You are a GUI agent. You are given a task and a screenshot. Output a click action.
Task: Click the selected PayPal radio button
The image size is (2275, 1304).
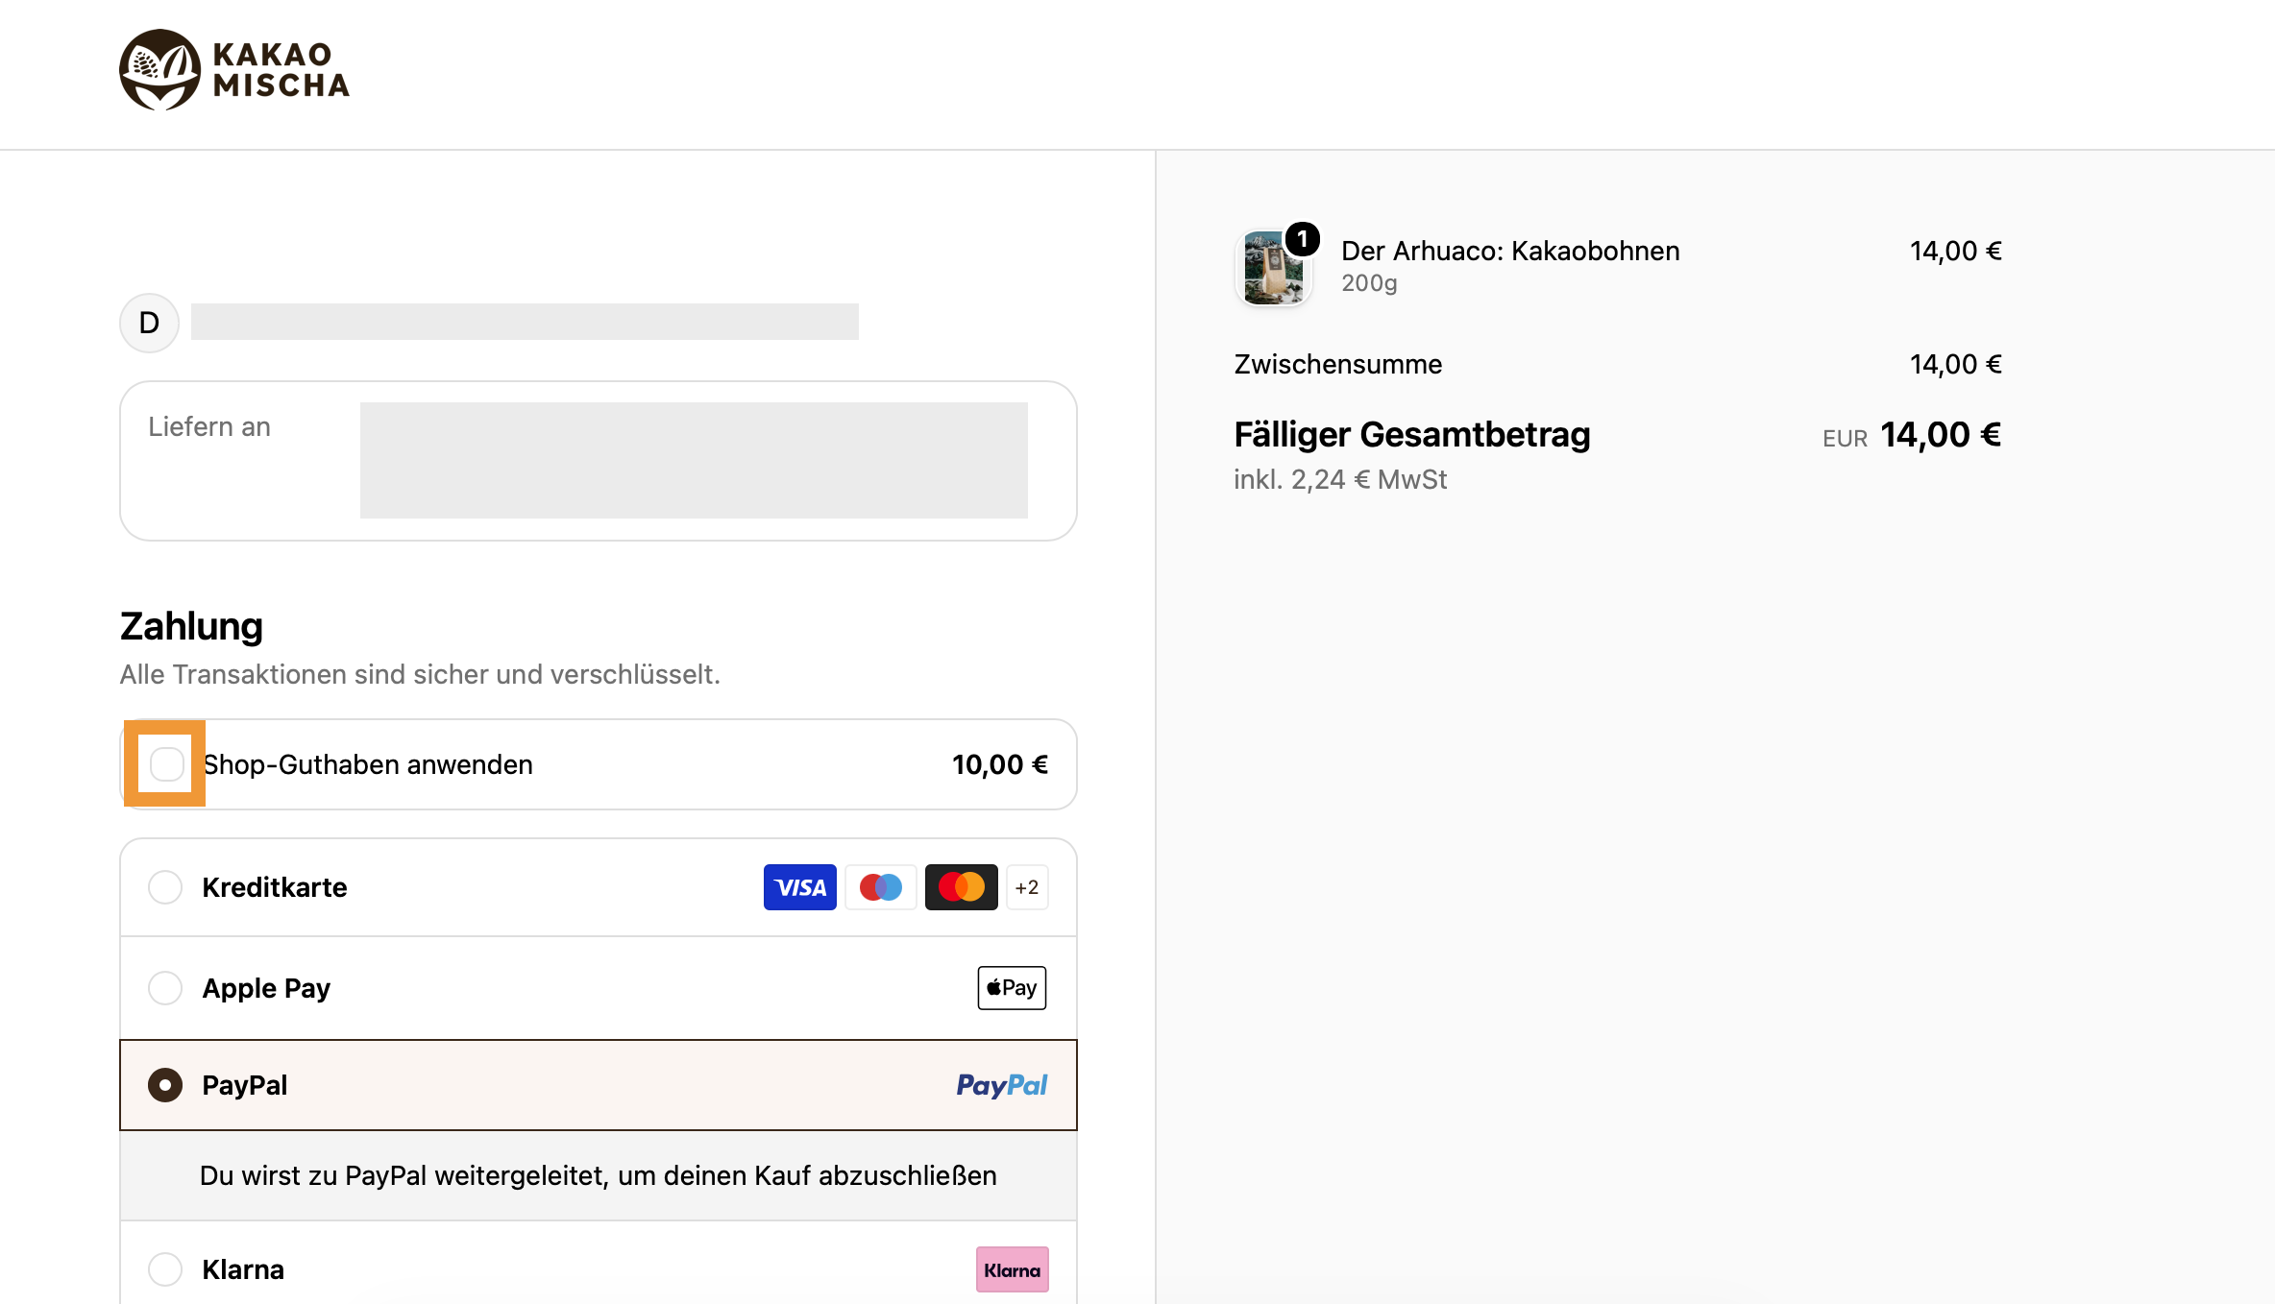pos(165,1085)
